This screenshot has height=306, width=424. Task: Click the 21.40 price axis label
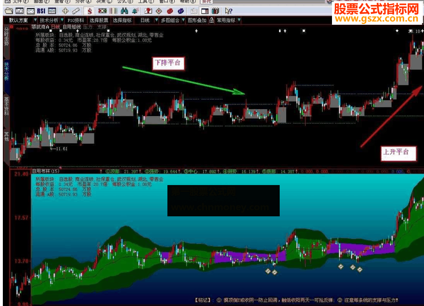(21, 174)
